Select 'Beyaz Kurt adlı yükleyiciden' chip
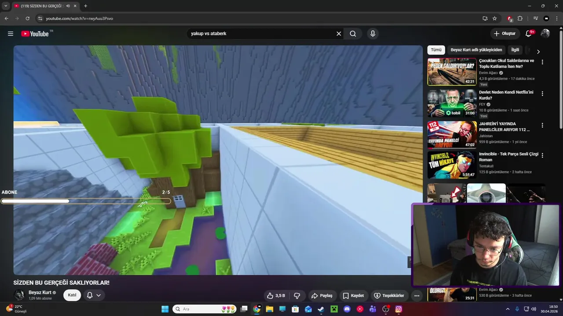The width and height of the screenshot is (563, 316). (476, 50)
